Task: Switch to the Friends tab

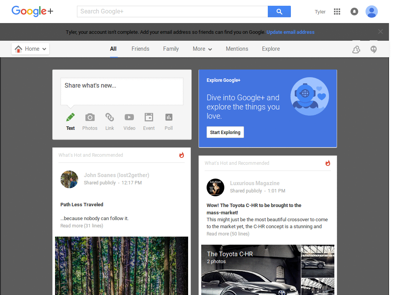Action: (x=140, y=49)
